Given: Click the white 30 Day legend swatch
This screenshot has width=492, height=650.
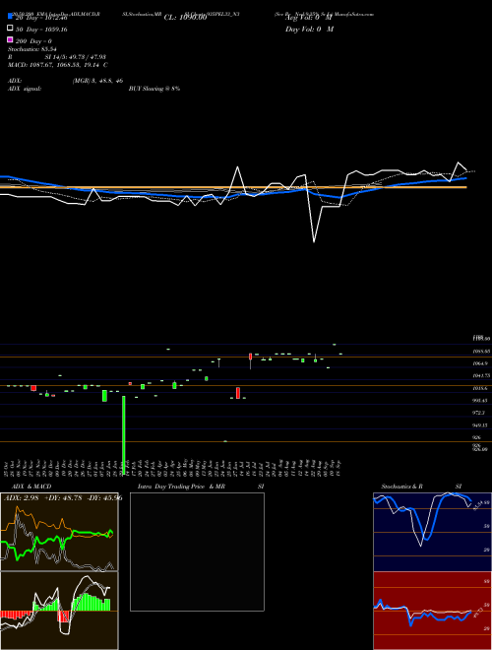Looking at the screenshot, I should (x=10, y=29).
